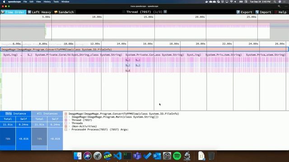
Task: Open the File menu
Action: click(25, 2)
